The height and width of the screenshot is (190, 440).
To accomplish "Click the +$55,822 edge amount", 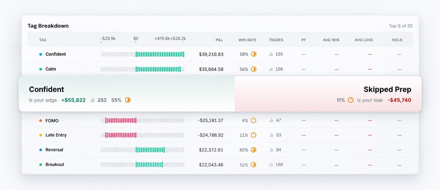I will (x=73, y=100).
